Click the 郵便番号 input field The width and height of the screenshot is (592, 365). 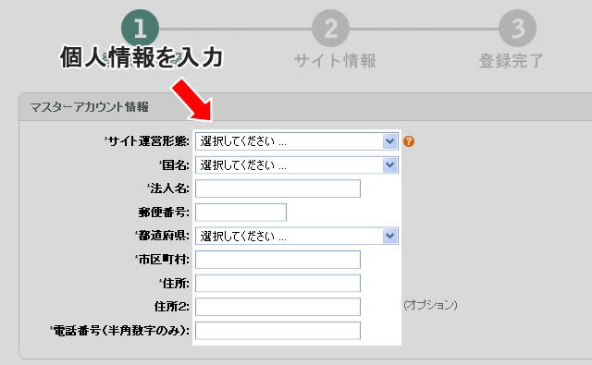(240, 213)
